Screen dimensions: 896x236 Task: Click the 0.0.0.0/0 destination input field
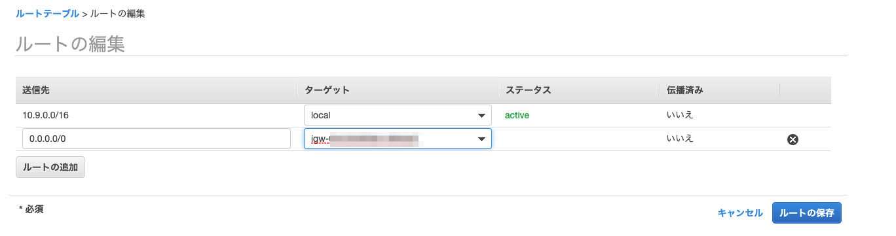[x=157, y=139]
